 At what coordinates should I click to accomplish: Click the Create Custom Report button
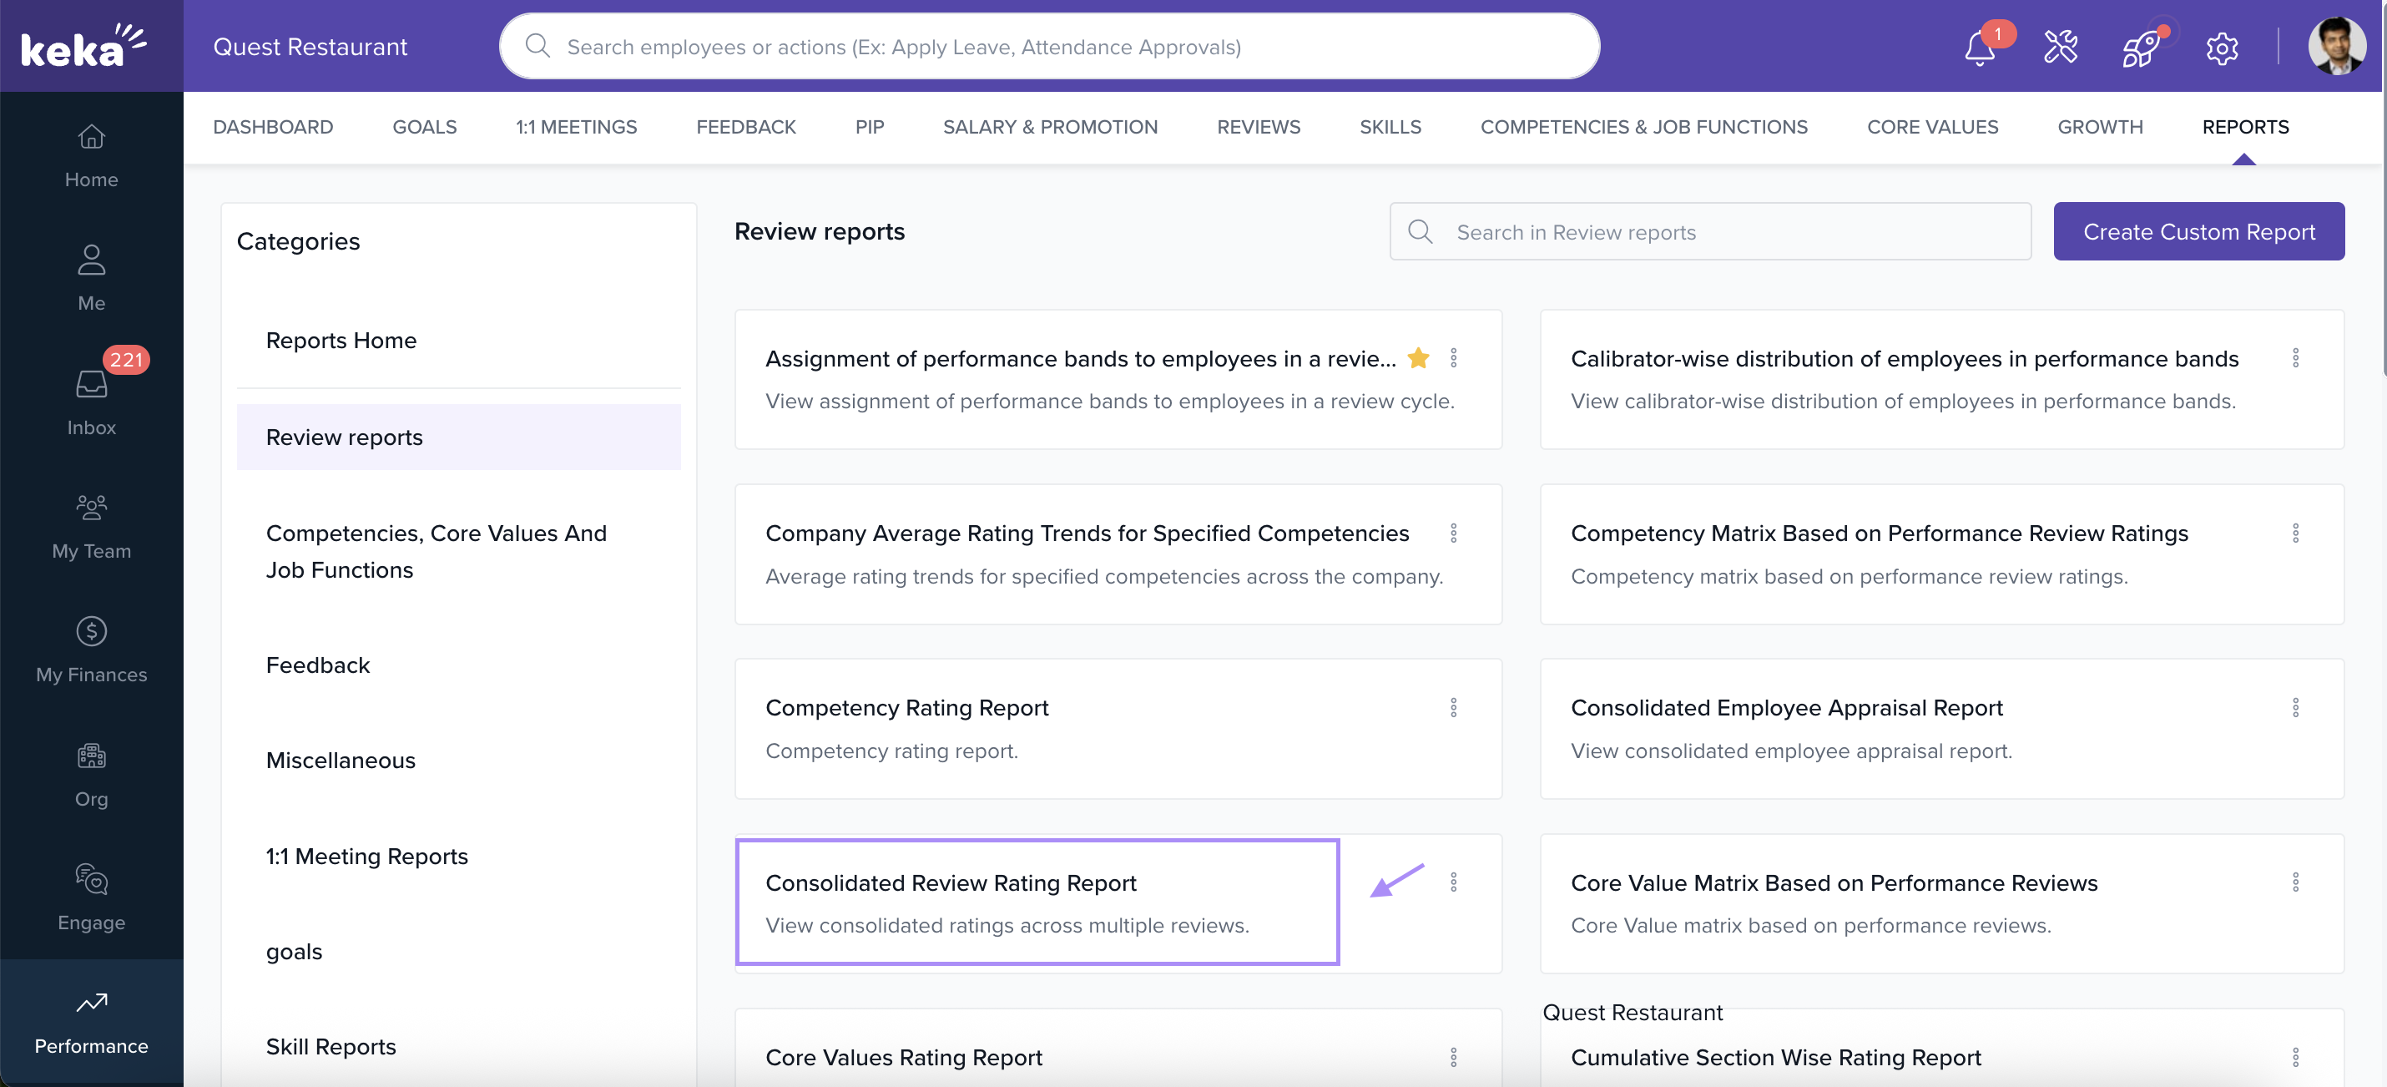tap(2198, 231)
